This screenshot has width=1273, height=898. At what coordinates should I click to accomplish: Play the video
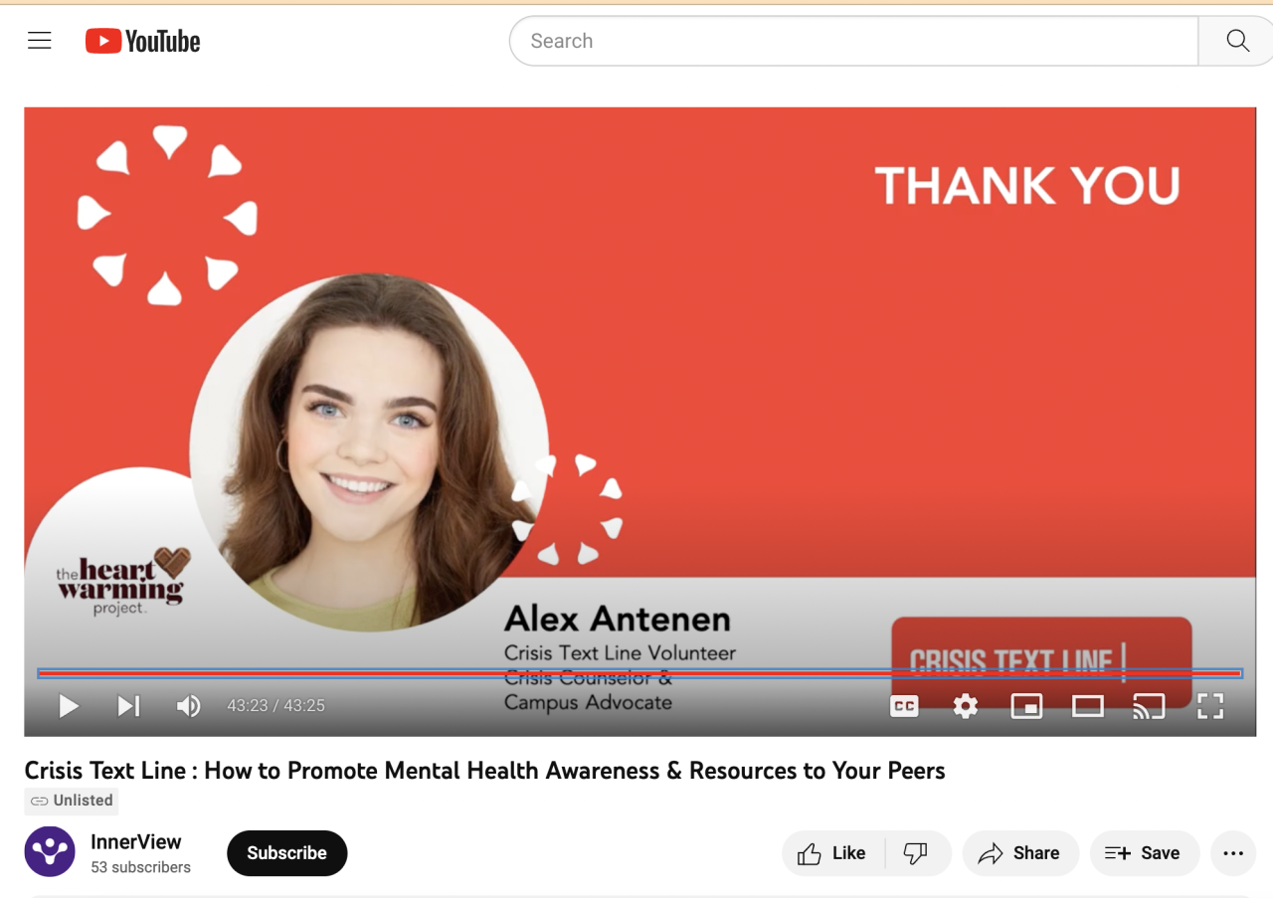[69, 706]
